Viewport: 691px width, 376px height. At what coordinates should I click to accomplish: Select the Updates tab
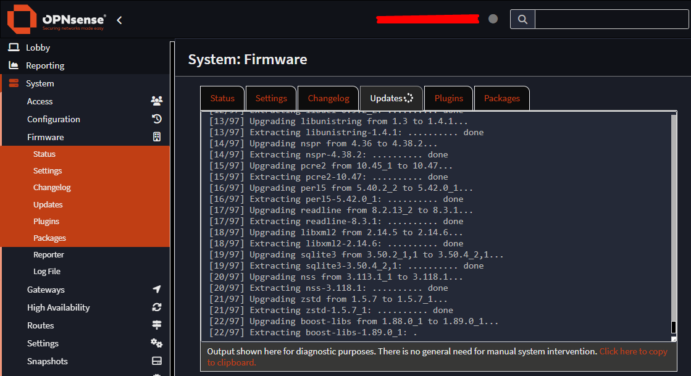pos(392,98)
